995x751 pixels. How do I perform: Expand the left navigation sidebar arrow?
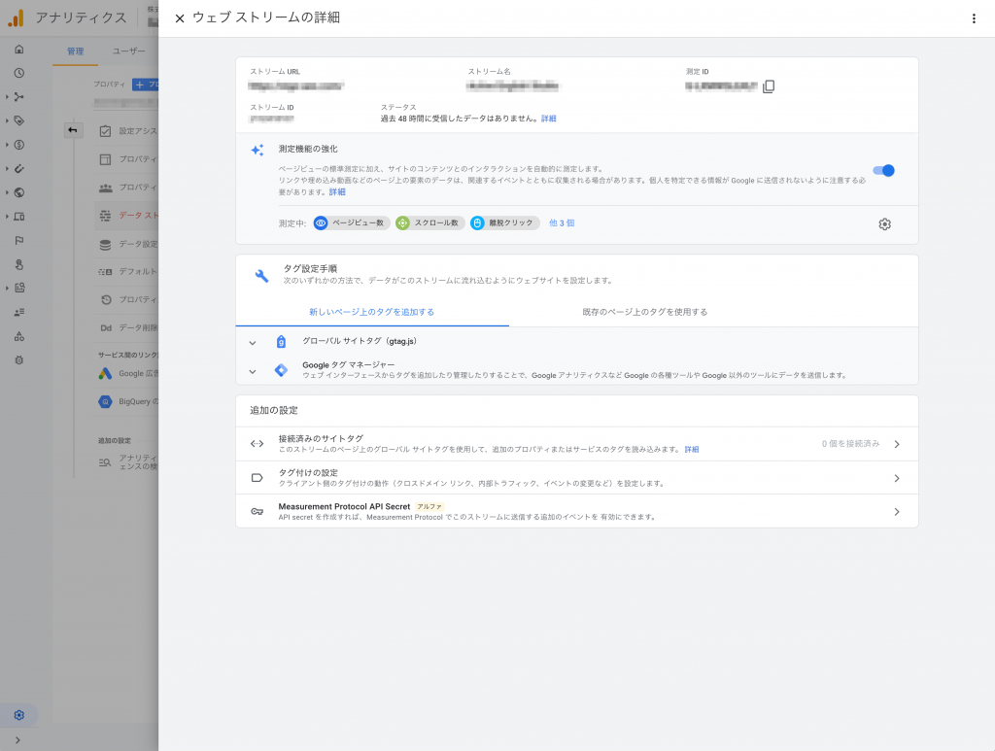pos(17,740)
